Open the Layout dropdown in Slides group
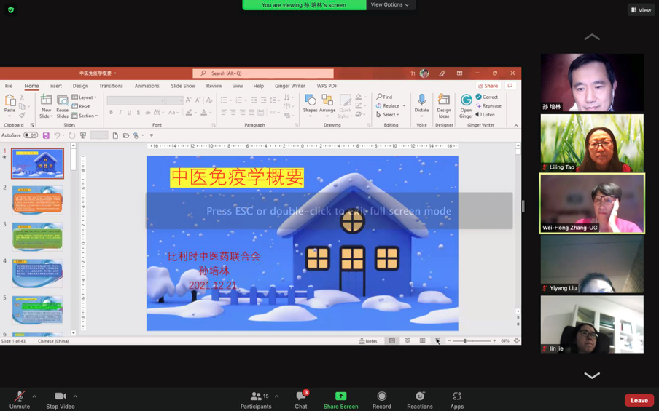The height and width of the screenshot is (411, 659). (86, 97)
